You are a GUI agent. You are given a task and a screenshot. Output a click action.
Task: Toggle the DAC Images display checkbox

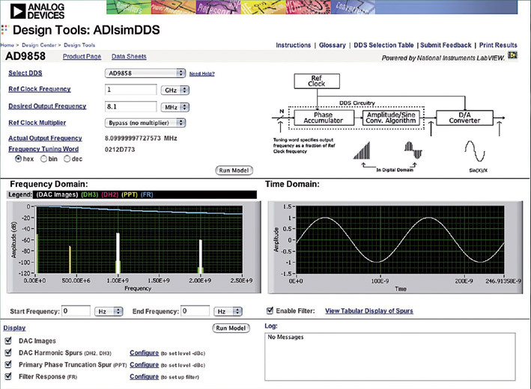(8, 340)
